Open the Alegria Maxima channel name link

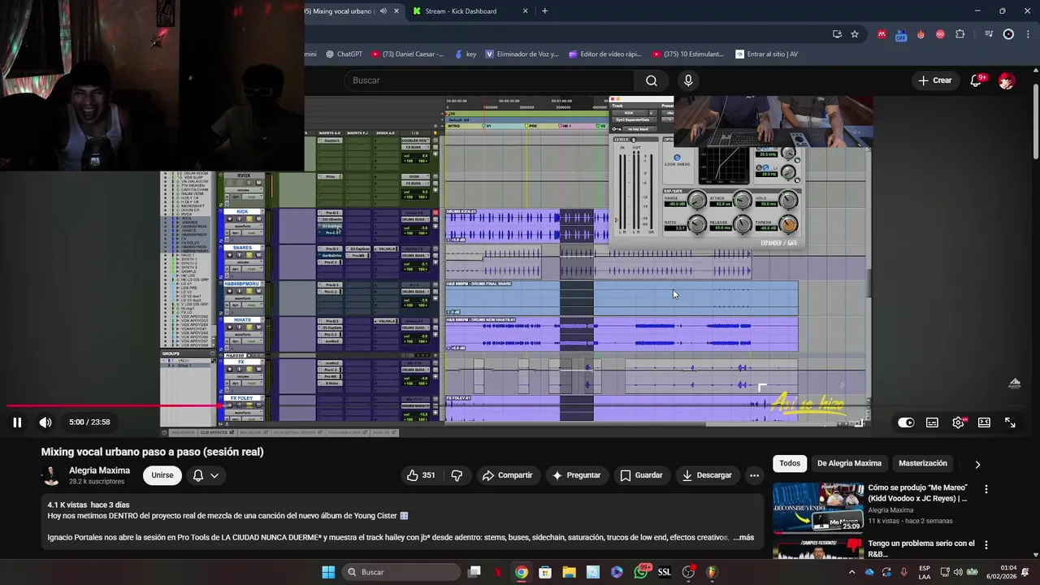click(x=99, y=470)
